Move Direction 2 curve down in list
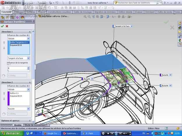The height and width of the screenshot is (136, 182). pos(4,99)
